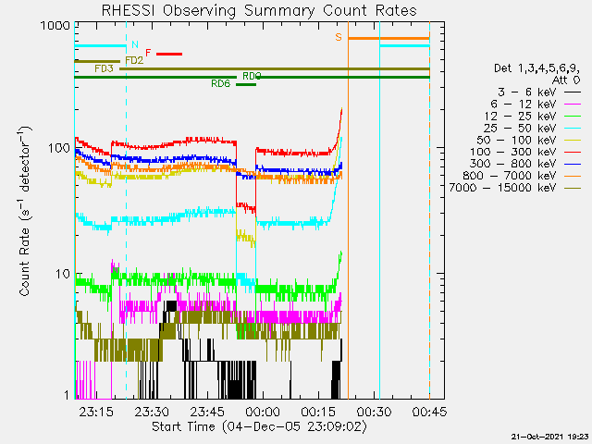
Task: Click the '10' y-axis tick label
Action: click(x=63, y=274)
